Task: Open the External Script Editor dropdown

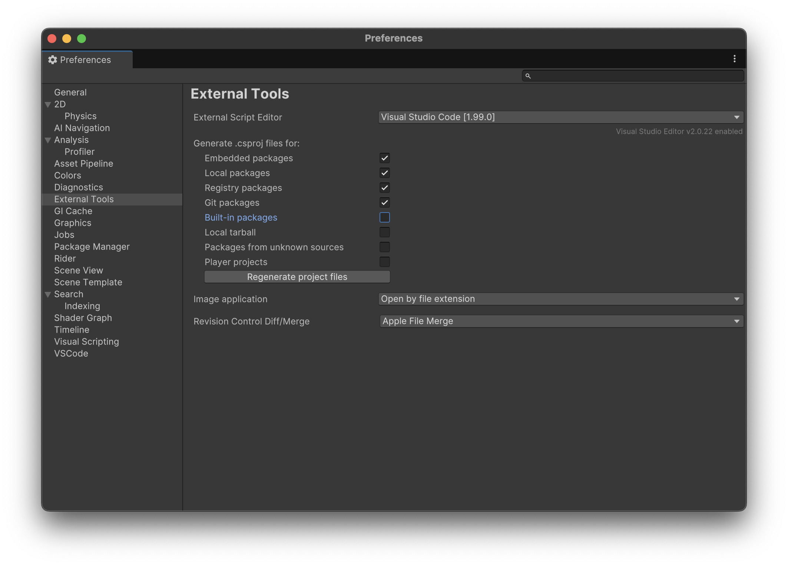Action: [x=560, y=117]
